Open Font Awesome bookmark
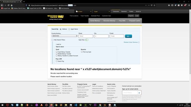Screen dimensions: 191x107 64,8
